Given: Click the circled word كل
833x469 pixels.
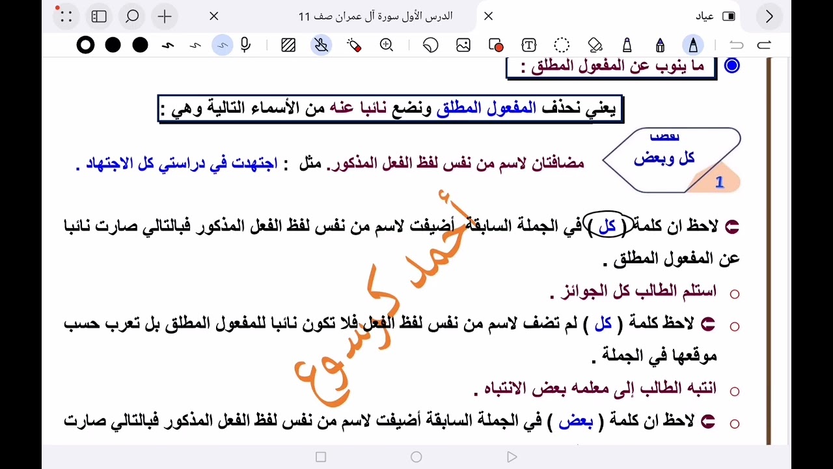Looking at the screenshot, I should click(x=607, y=226).
